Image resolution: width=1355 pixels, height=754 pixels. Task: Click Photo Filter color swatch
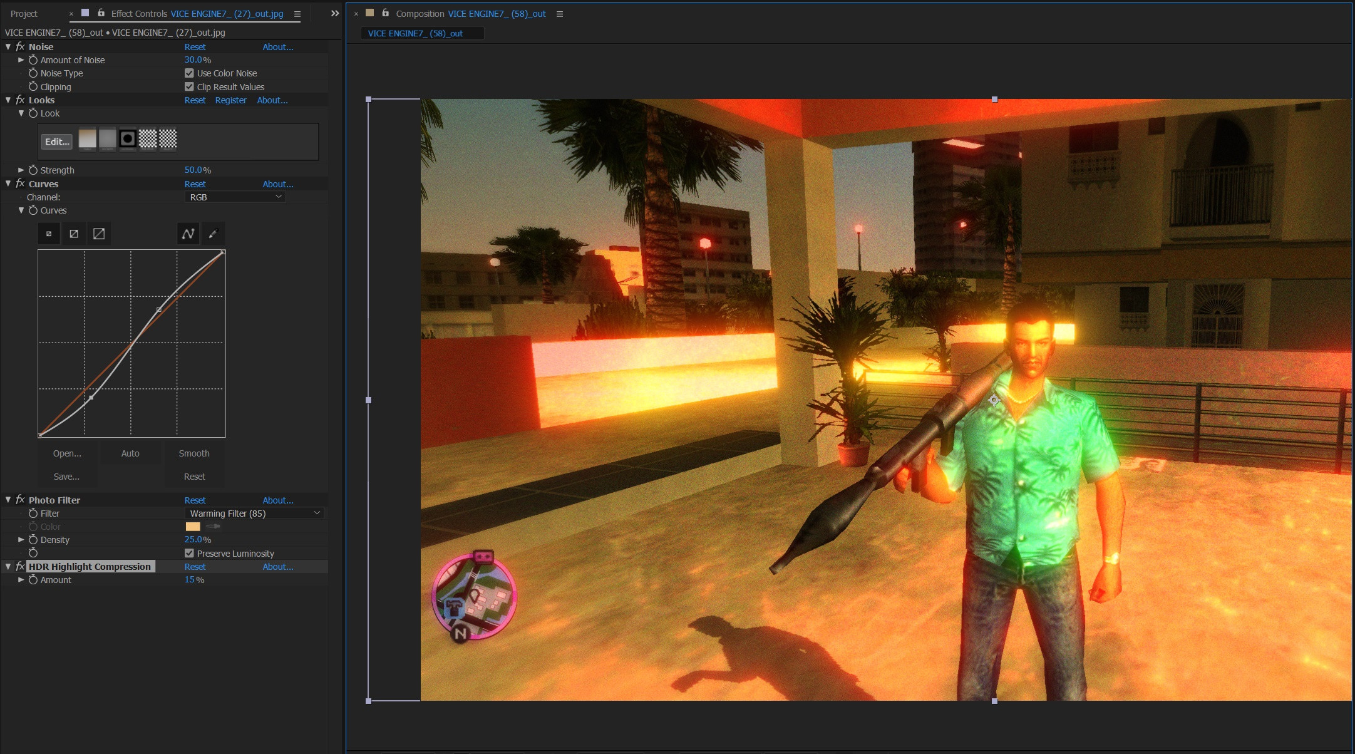(193, 527)
